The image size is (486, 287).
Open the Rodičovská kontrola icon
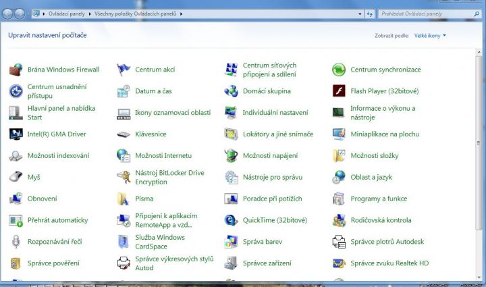(x=339, y=220)
